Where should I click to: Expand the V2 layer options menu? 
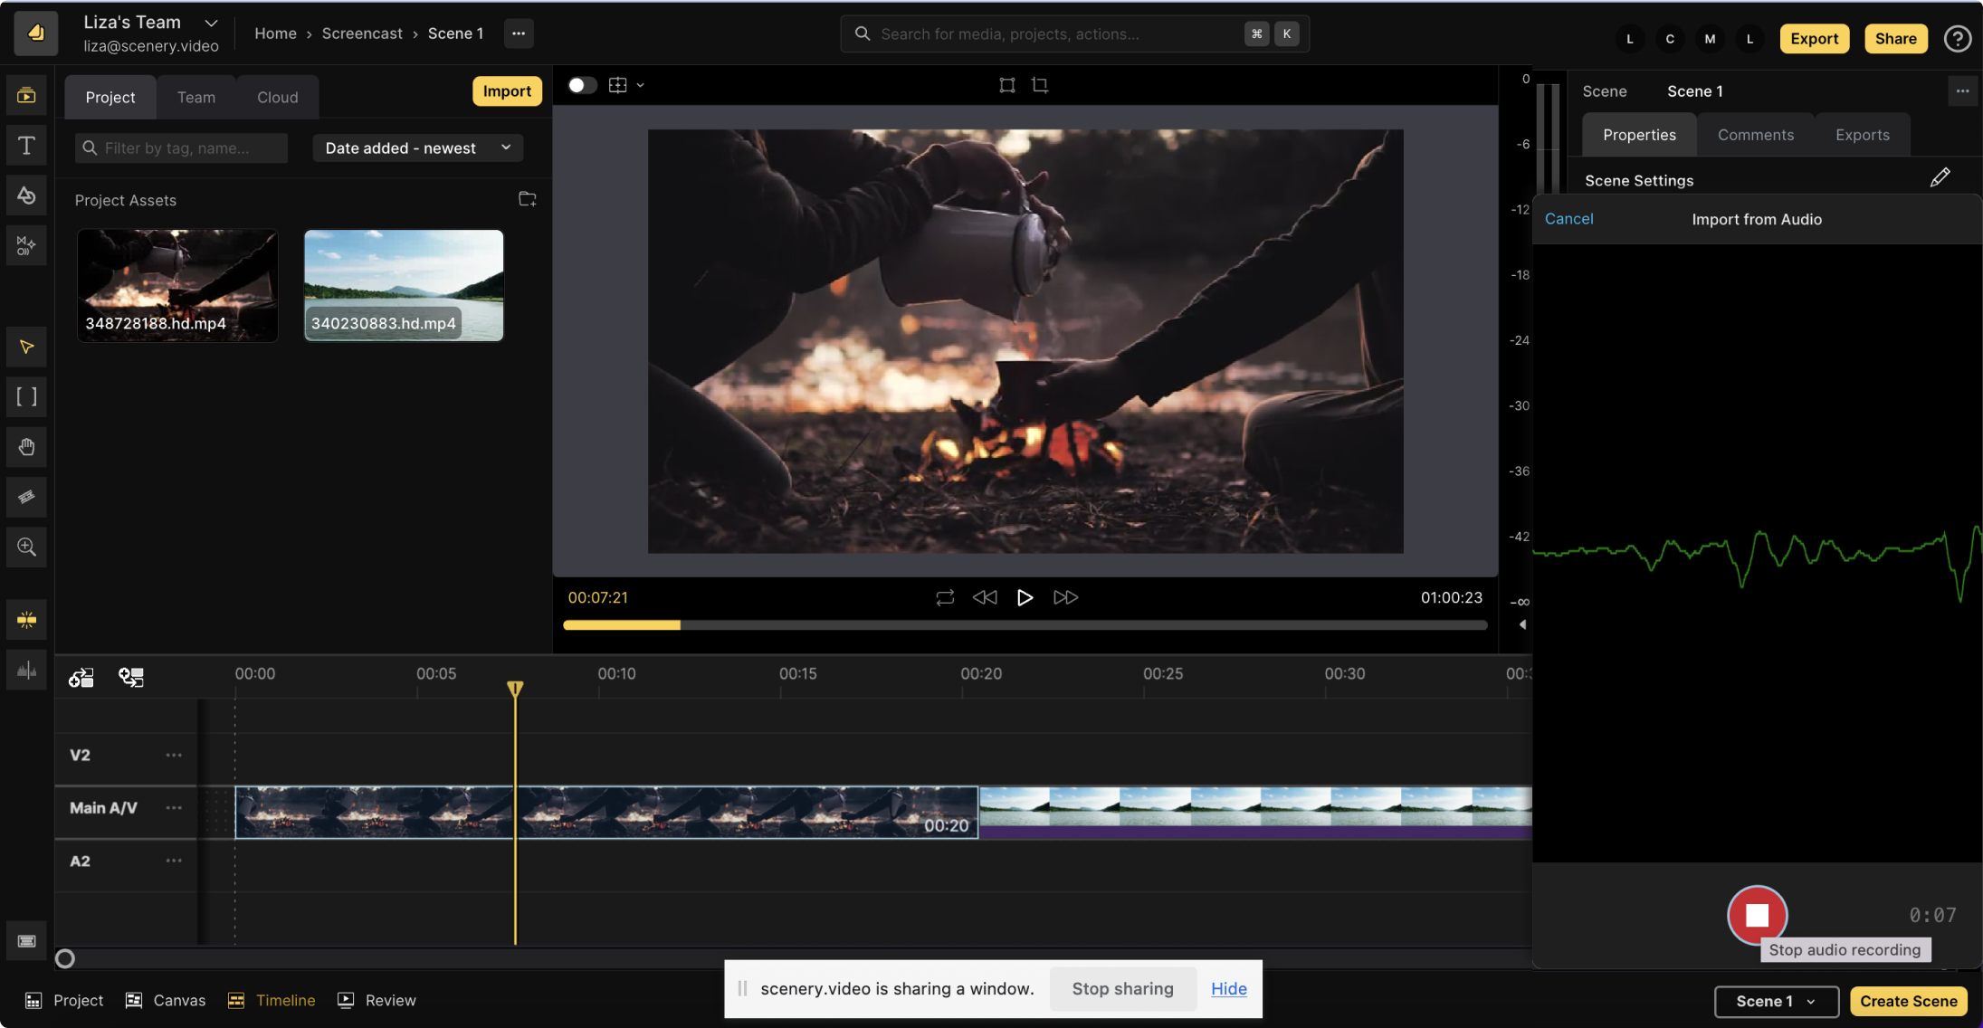pos(173,756)
